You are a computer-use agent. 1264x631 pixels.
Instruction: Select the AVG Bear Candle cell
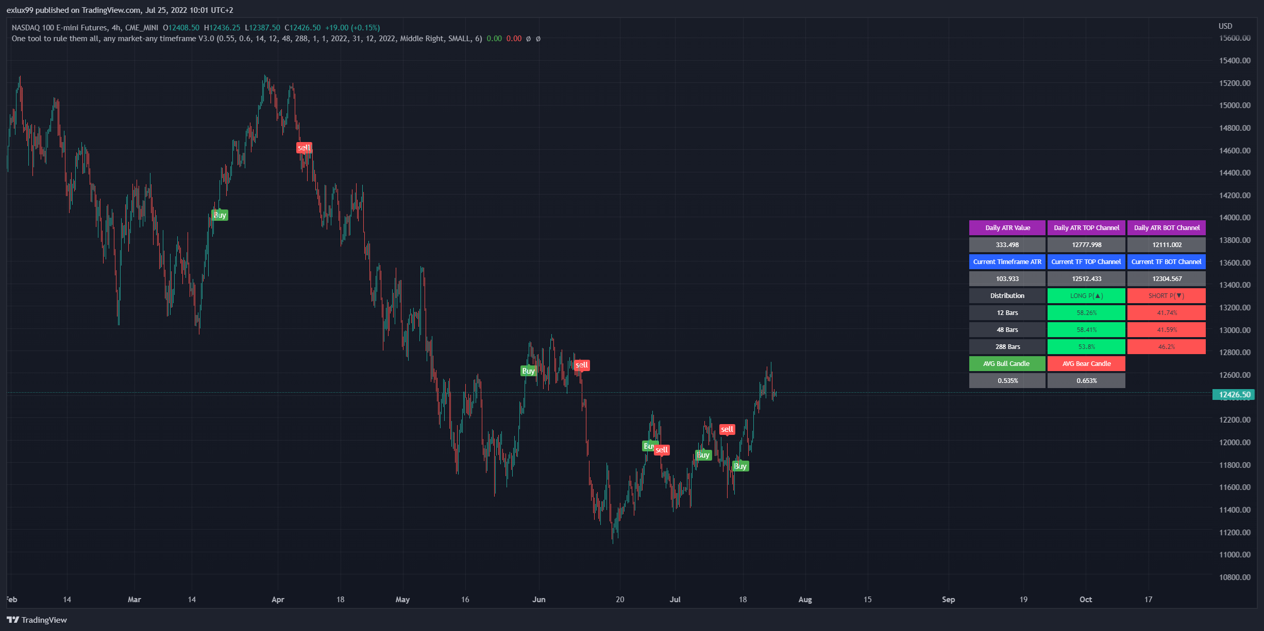1086,364
